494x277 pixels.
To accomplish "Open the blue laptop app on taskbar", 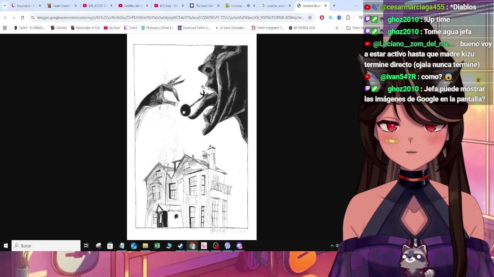I will (x=169, y=246).
